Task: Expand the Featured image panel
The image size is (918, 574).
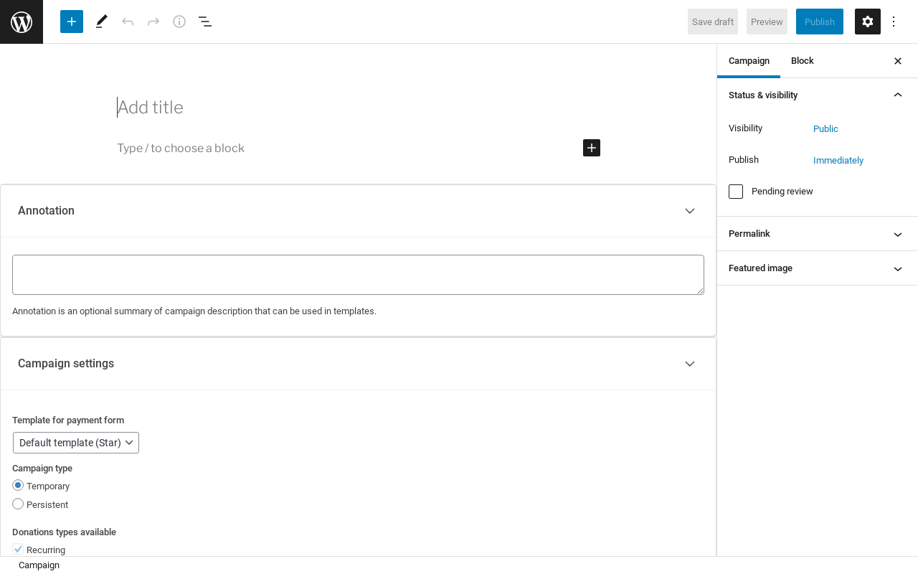Action: tap(818, 268)
